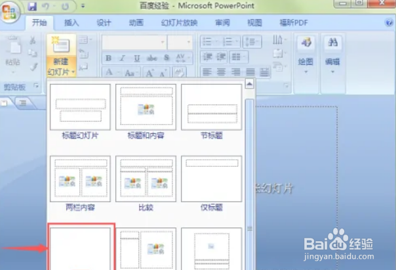
Task: Copy selection with the copy icon
Action: [x=33, y=53]
